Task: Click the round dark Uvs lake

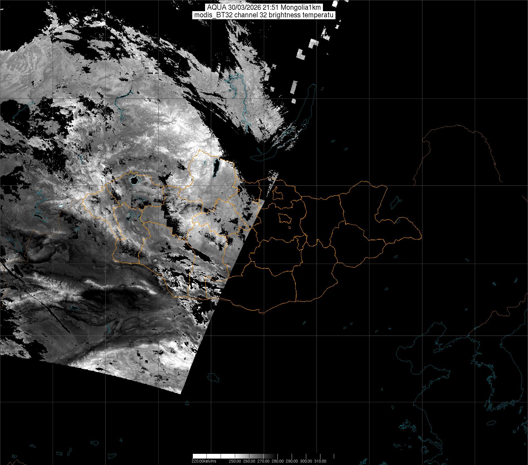Action: click(134, 180)
